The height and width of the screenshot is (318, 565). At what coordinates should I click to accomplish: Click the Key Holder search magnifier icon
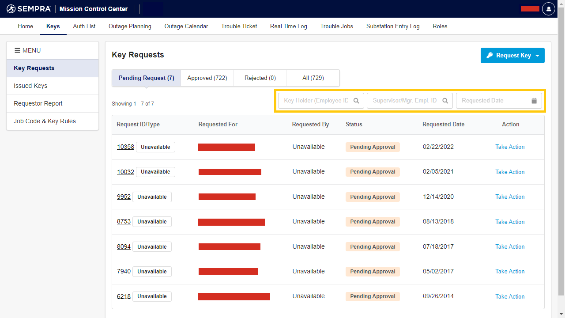tap(356, 101)
